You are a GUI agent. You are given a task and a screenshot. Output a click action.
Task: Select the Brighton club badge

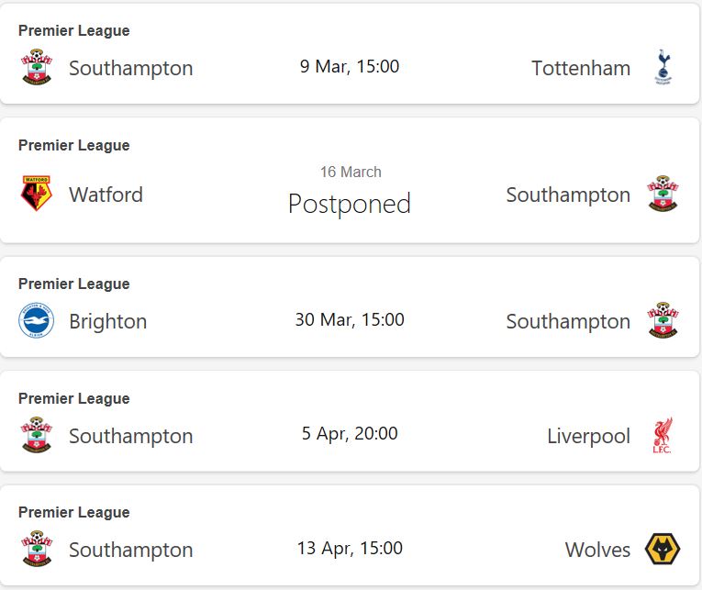tap(37, 321)
